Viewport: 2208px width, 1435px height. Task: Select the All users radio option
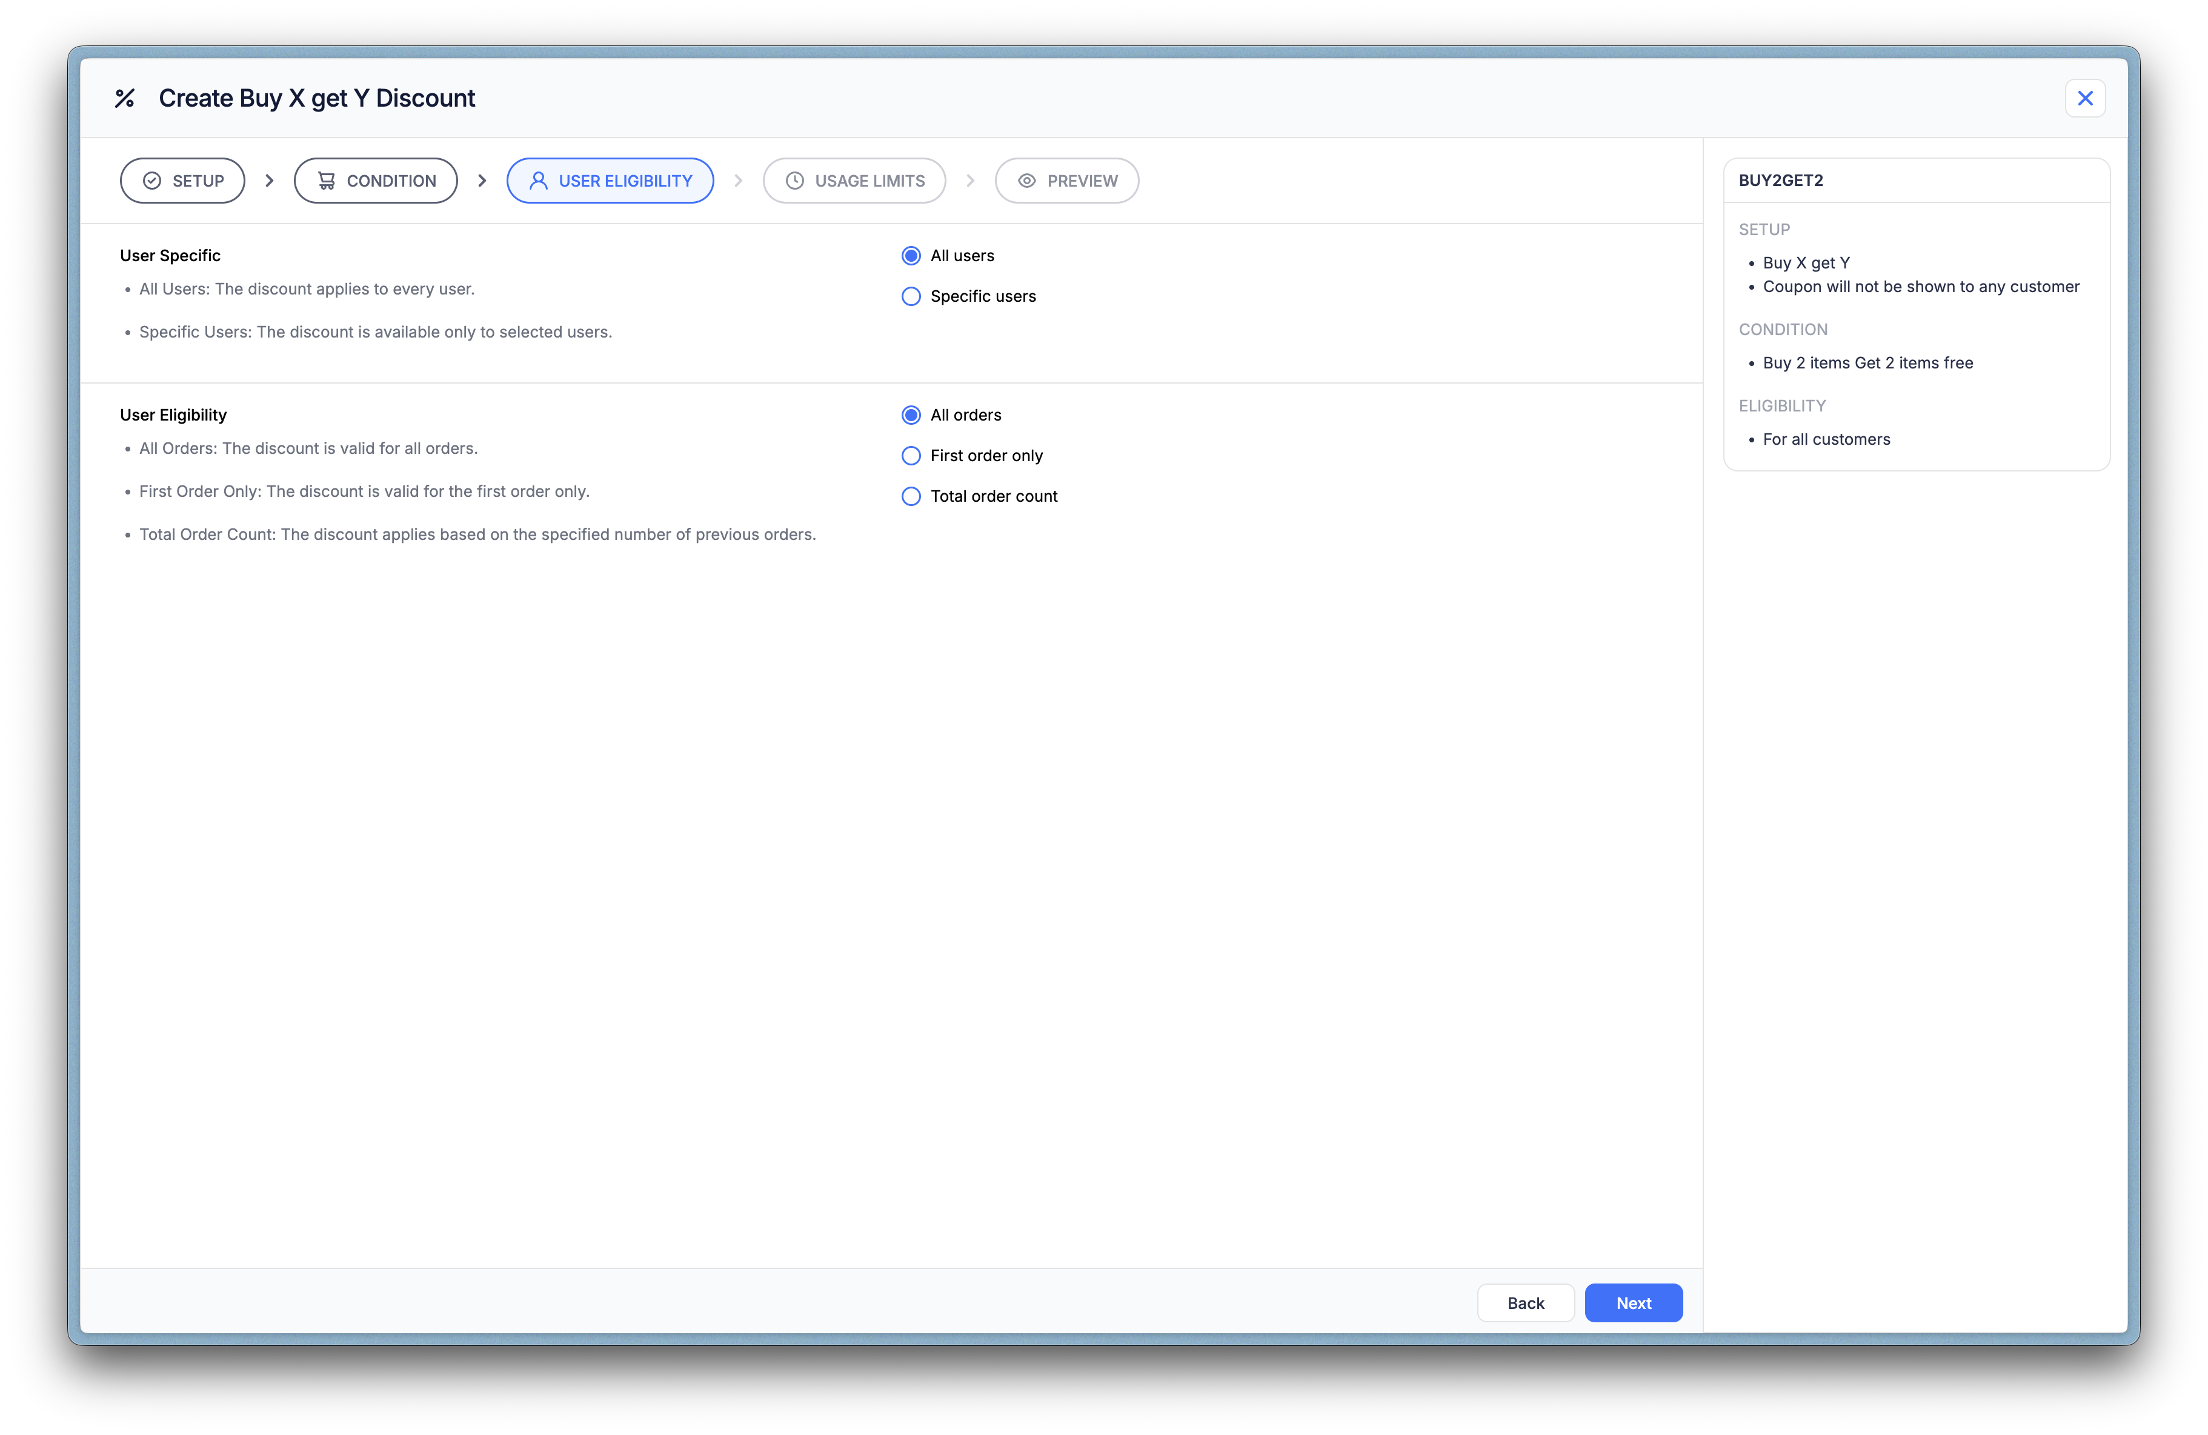[x=911, y=256]
